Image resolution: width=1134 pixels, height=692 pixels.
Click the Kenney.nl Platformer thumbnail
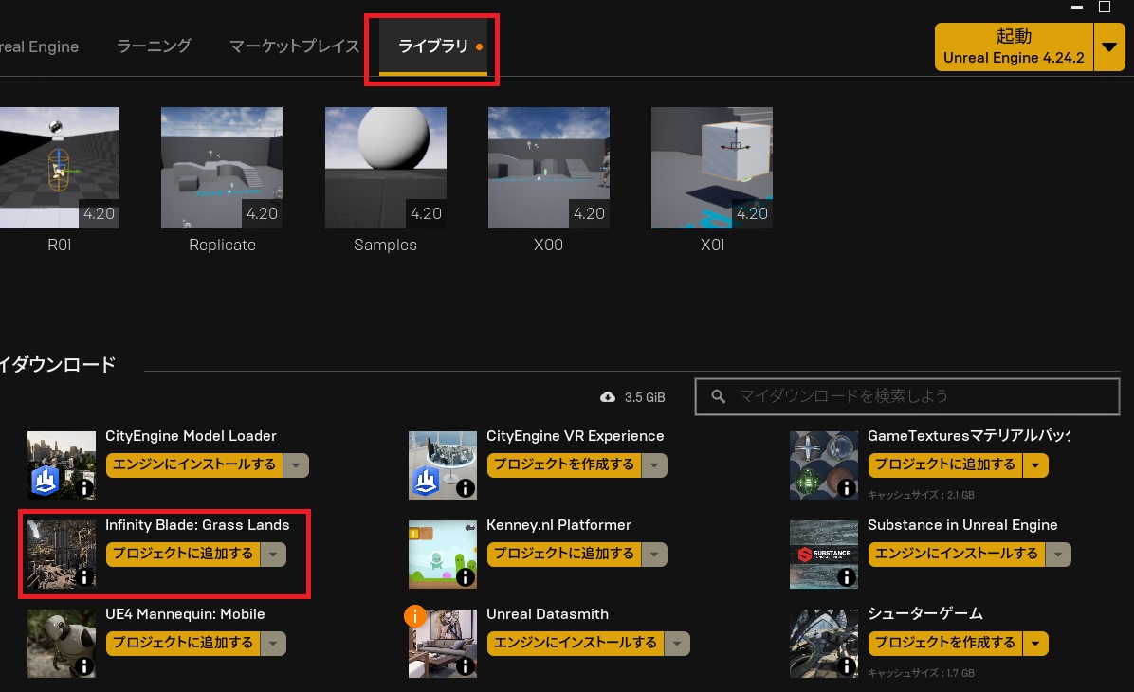point(443,554)
